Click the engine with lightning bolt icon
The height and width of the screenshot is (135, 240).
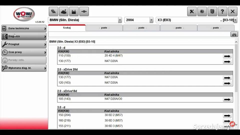64,11
